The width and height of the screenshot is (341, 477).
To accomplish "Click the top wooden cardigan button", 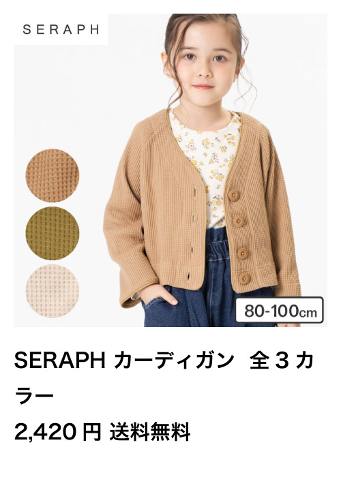I will pyautogui.click(x=234, y=195).
